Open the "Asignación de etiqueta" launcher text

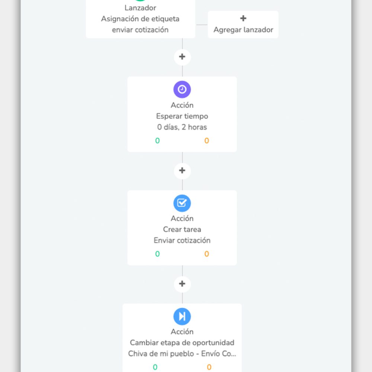tap(140, 19)
